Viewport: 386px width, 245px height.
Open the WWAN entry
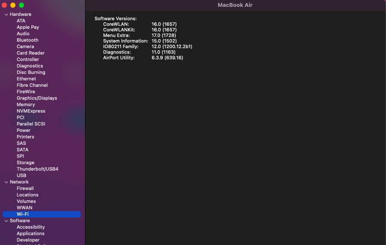click(24, 208)
